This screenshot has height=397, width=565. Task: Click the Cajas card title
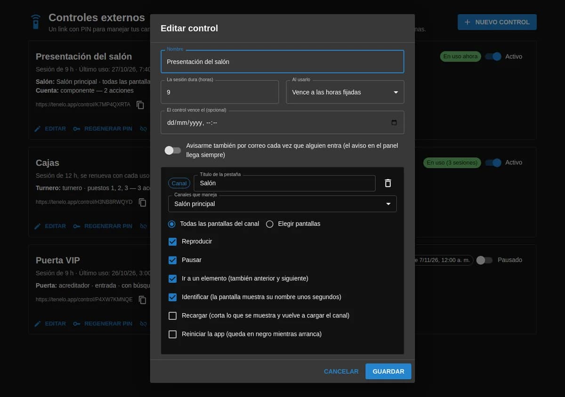pos(48,163)
